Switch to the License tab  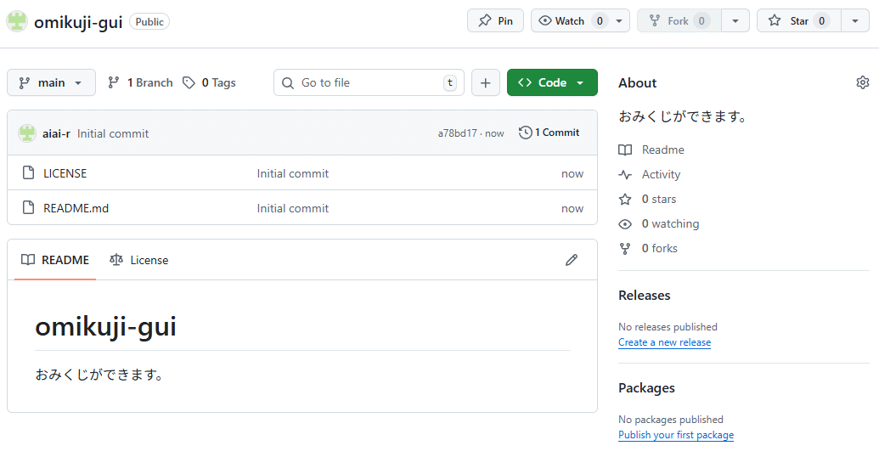coord(139,260)
